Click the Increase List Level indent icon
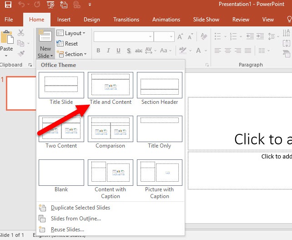The width and height of the screenshot is (292, 240). (x=260, y=36)
